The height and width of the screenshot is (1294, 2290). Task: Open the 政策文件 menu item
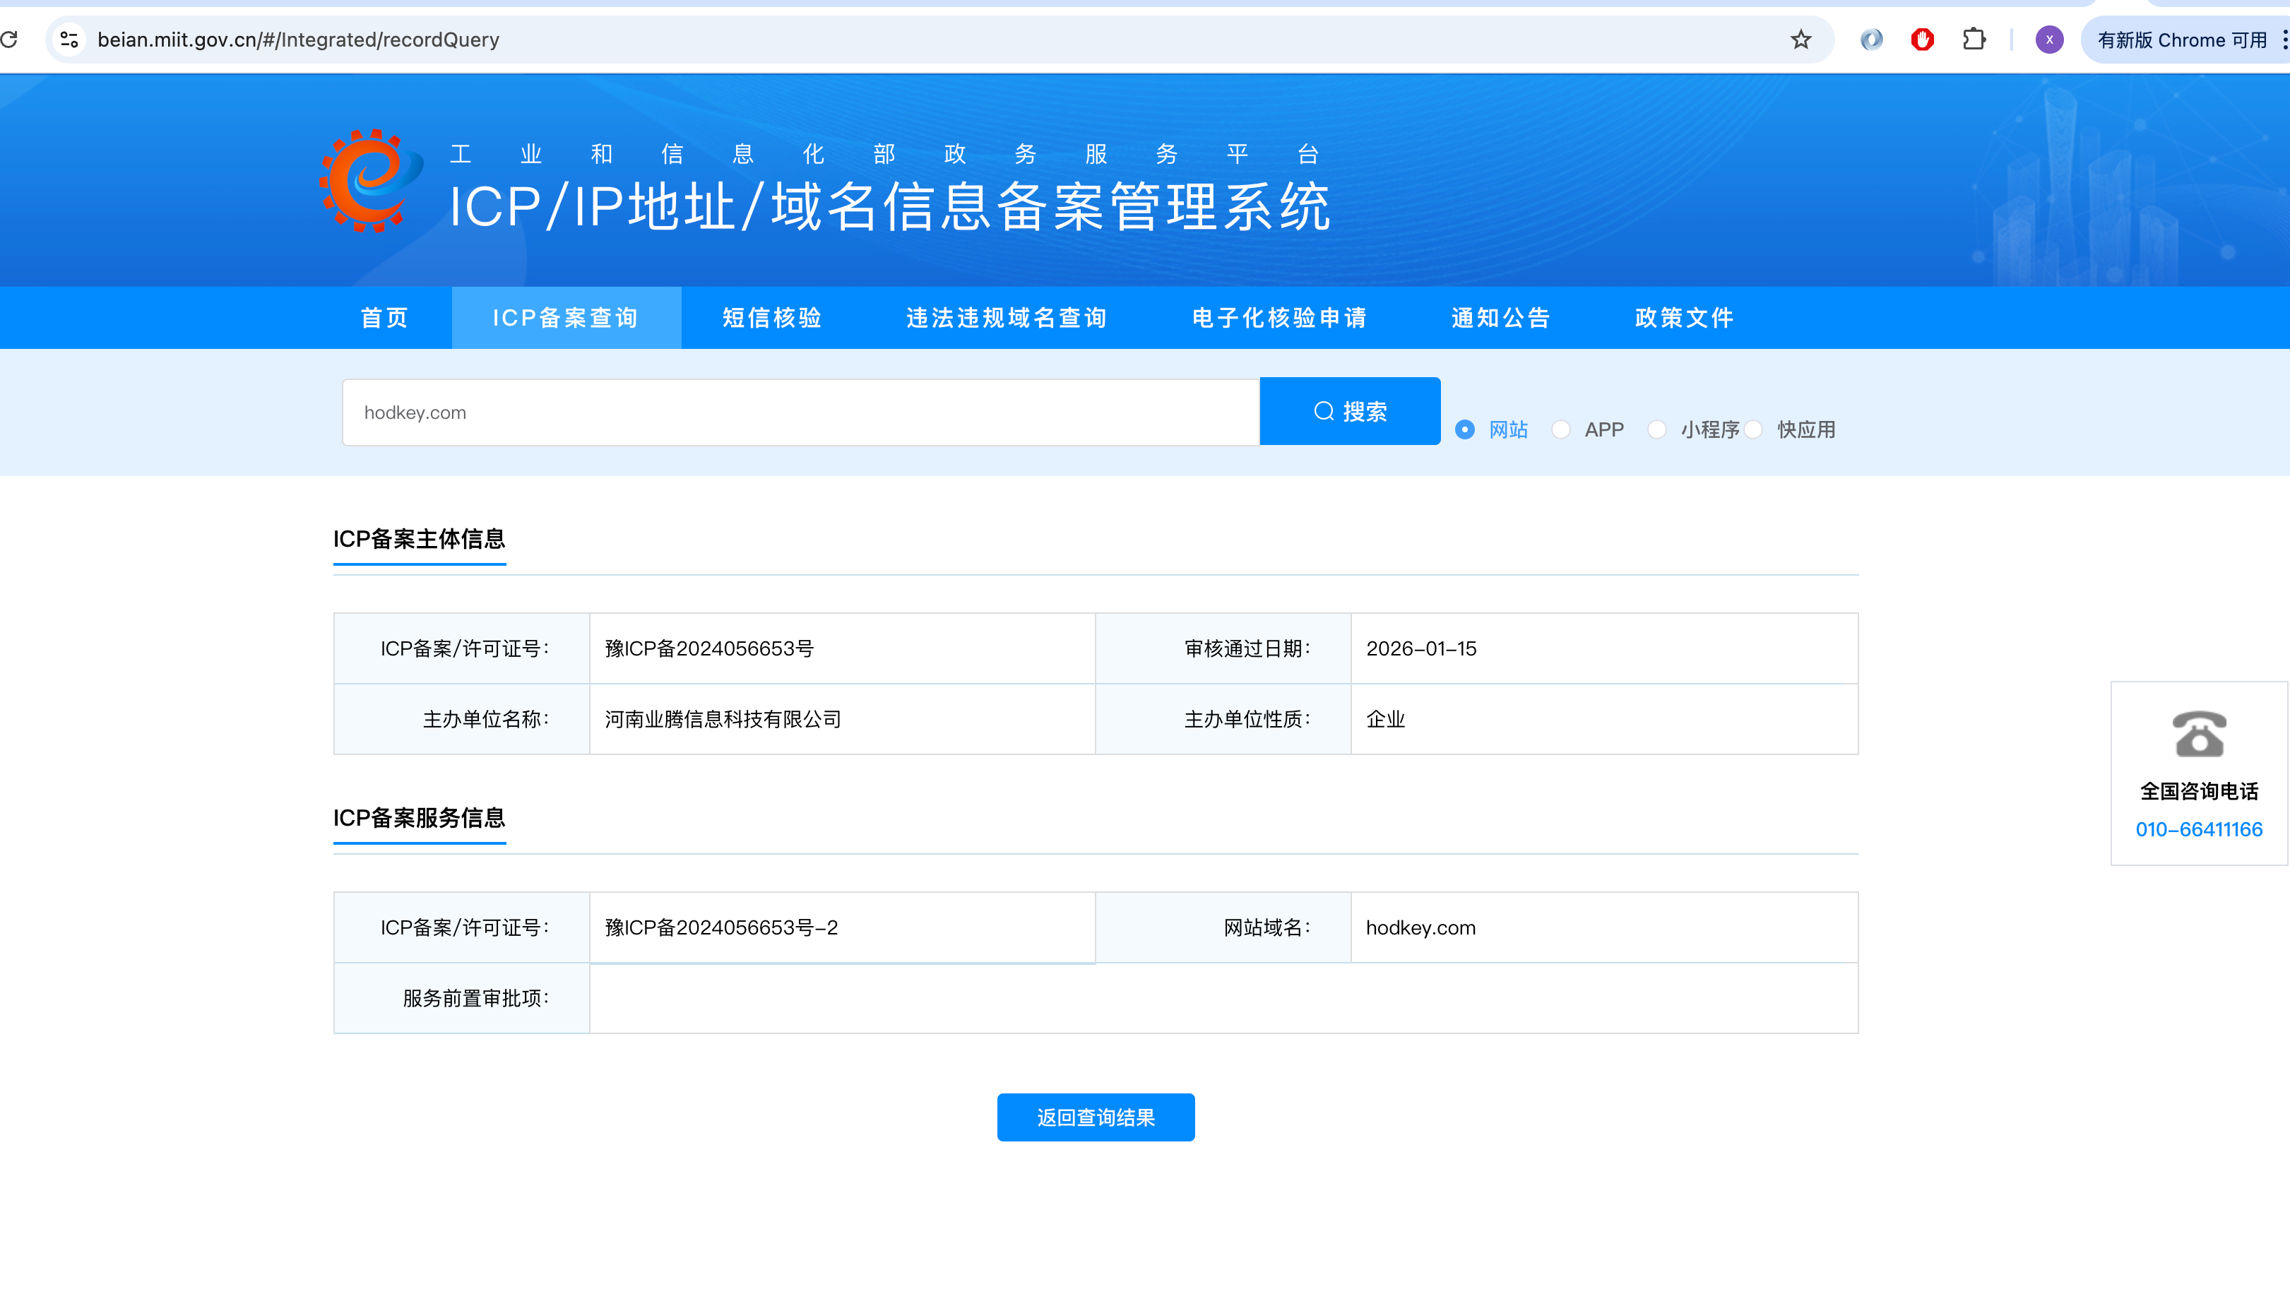tap(1684, 318)
